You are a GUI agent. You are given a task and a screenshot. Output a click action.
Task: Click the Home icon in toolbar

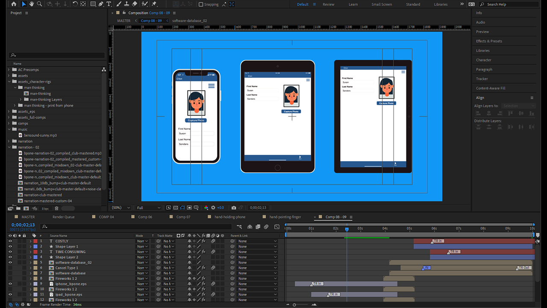[14, 4]
